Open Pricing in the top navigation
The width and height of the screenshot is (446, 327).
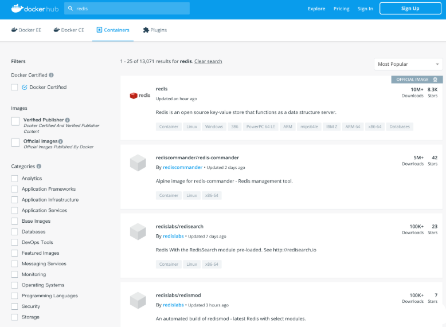[341, 9]
